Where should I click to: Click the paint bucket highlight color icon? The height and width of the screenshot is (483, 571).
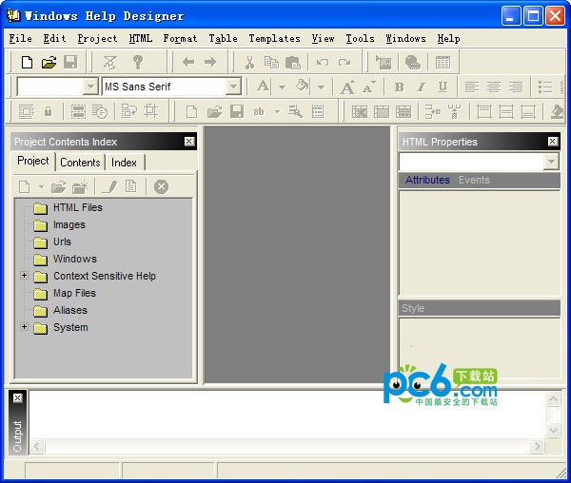click(303, 87)
